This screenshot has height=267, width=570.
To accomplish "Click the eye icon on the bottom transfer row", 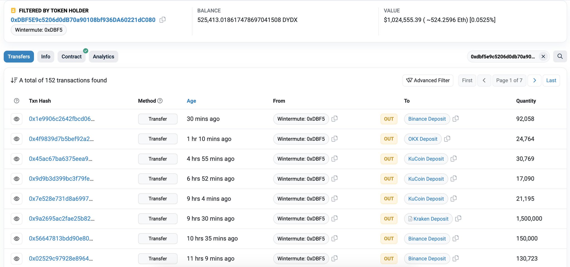I will pos(16,258).
